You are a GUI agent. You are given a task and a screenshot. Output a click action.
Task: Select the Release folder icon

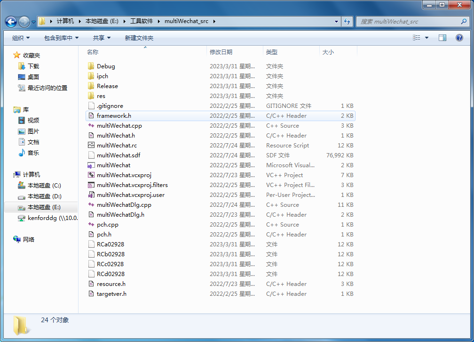click(91, 86)
